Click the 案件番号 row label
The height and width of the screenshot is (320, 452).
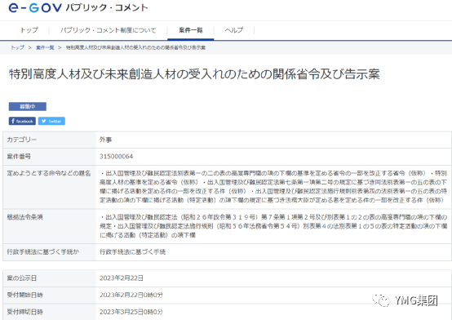click(19, 157)
